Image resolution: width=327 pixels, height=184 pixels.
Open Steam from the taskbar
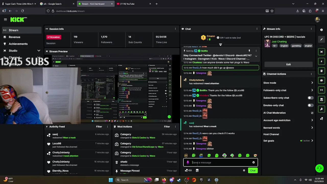click(x=179, y=180)
